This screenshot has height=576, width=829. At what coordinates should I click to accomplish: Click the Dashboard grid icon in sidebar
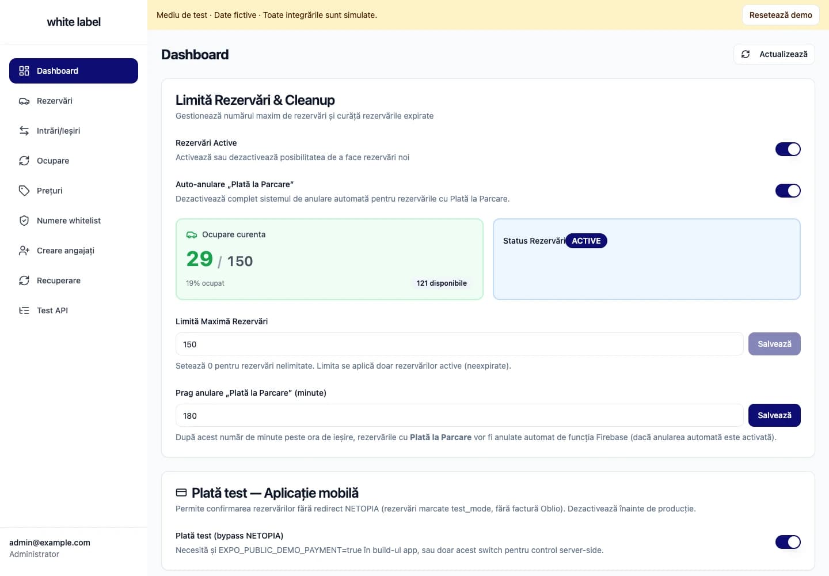24,71
